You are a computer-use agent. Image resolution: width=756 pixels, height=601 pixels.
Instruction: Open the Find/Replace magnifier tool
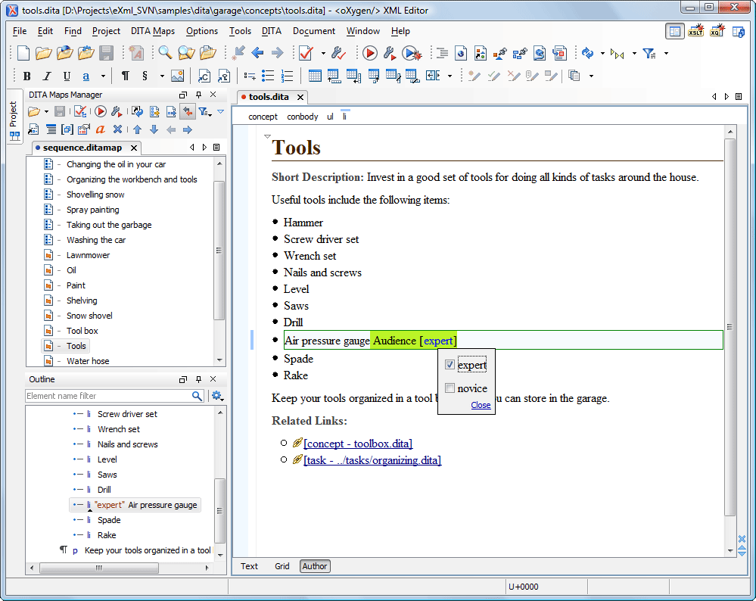click(x=165, y=53)
